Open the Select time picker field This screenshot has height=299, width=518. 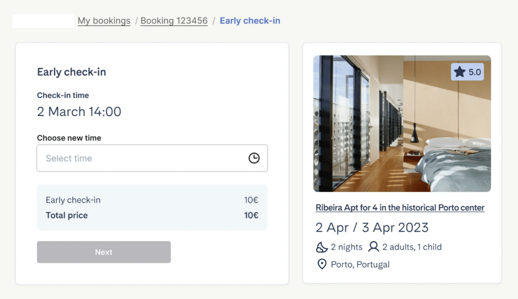point(152,158)
